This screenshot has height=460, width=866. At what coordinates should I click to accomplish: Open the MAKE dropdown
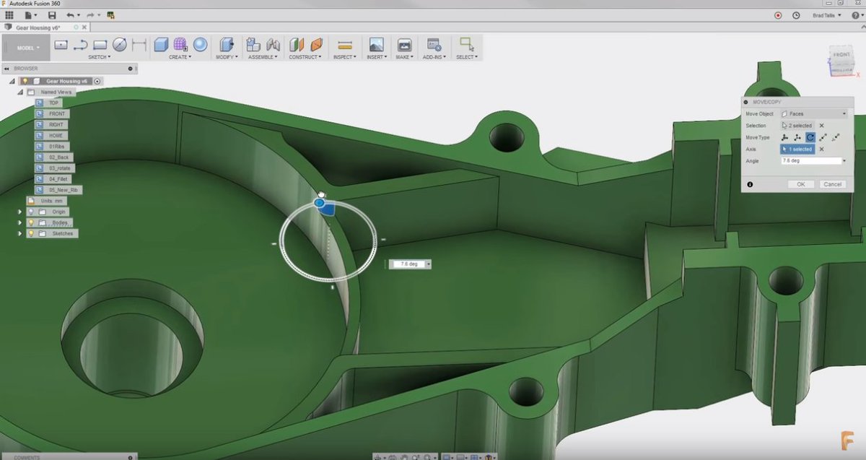[x=405, y=57]
